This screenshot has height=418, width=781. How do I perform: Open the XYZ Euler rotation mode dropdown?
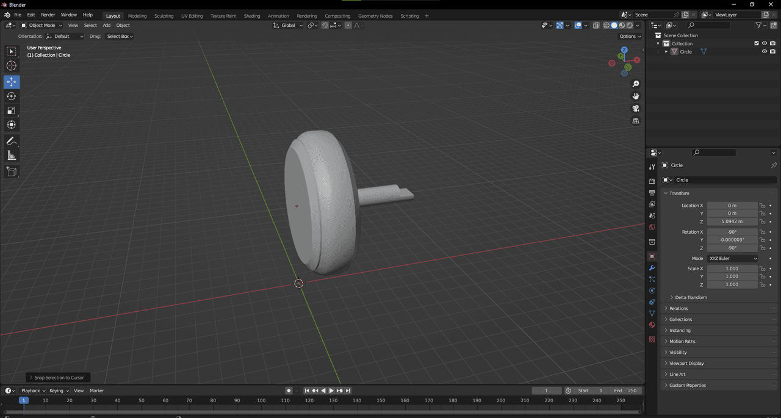732,259
